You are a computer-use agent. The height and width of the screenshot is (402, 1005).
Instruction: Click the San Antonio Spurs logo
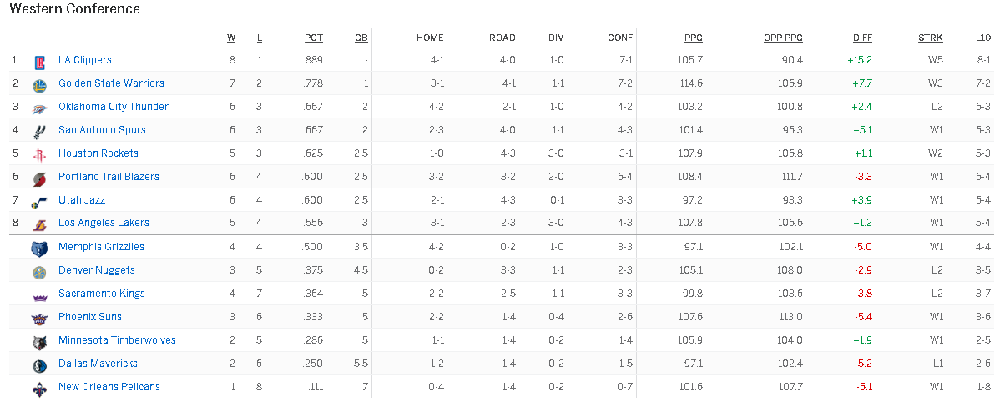click(39, 131)
